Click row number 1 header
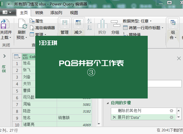The height and width of the screenshot is (134, 183). pos(17,63)
